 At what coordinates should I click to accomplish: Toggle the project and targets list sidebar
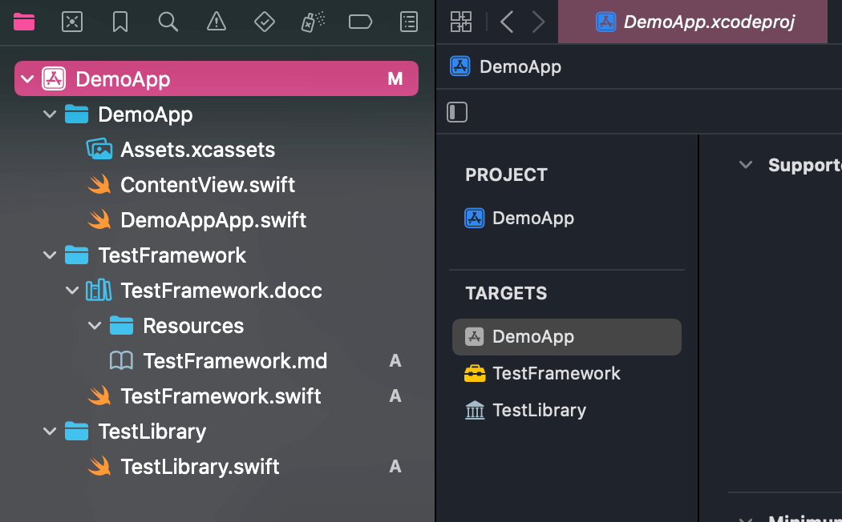pos(457,112)
